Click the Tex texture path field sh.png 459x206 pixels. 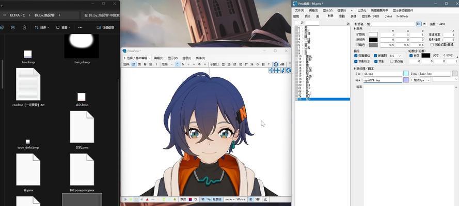pyautogui.click(x=383, y=74)
